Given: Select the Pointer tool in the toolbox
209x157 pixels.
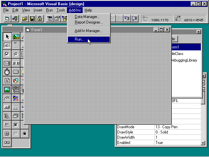Looking at the screenshot, I should pos(7,37).
